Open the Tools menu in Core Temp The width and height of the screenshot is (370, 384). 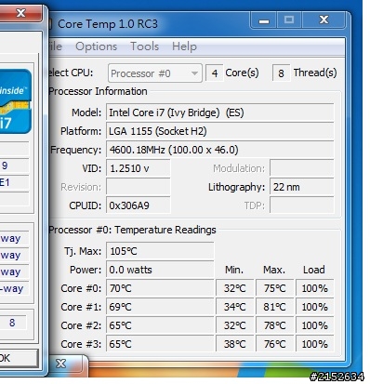[144, 46]
